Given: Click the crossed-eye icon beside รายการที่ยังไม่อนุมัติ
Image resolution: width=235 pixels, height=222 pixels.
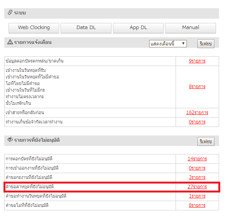Looking at the screenshot, I should (10, 140).
